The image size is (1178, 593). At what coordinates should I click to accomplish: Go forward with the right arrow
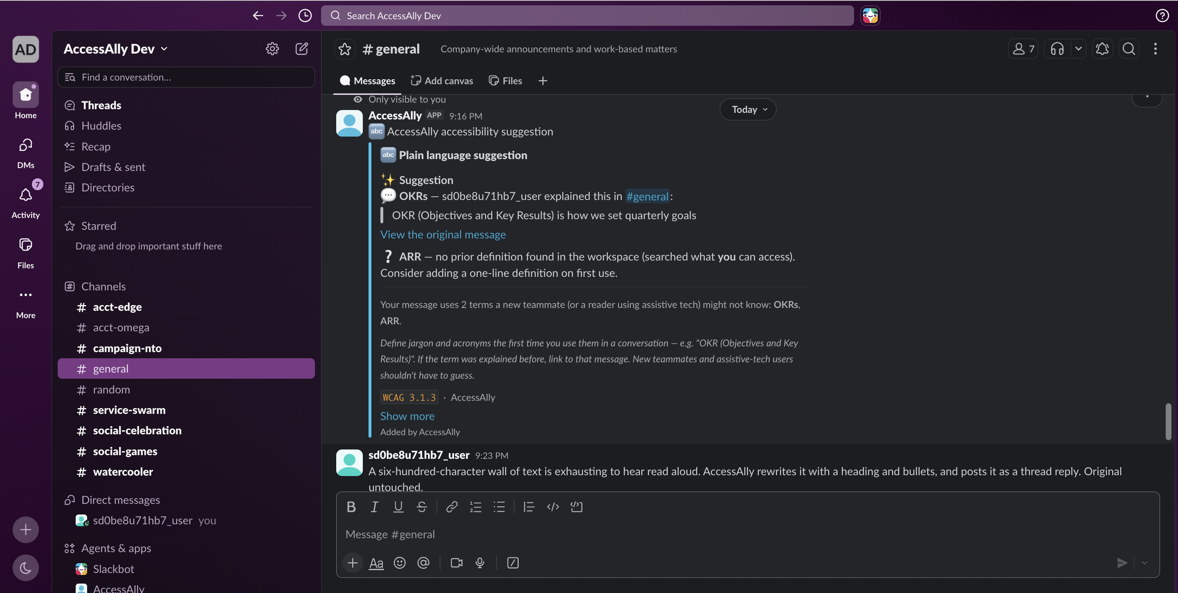pos(281,16)
